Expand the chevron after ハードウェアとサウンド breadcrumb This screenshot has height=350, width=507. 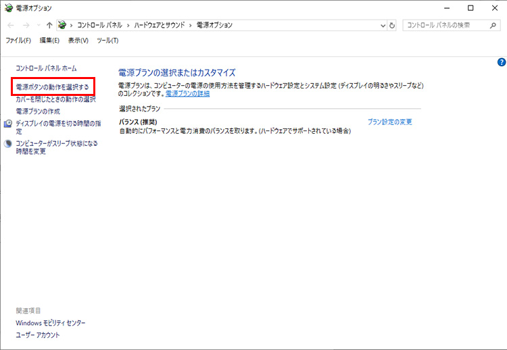pyautogui.click(x=192, y=25)
